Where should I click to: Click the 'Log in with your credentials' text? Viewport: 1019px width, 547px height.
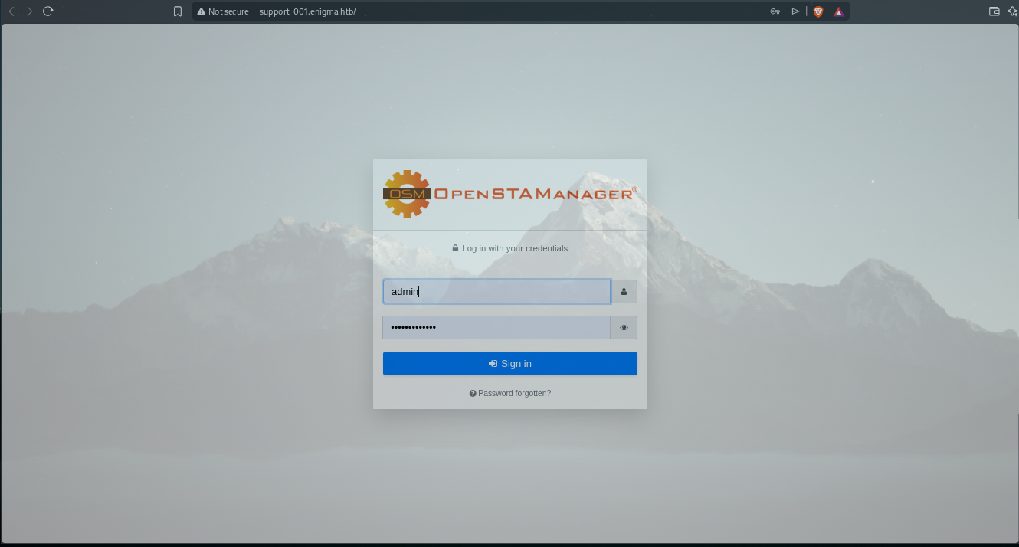tap(515, 248)
